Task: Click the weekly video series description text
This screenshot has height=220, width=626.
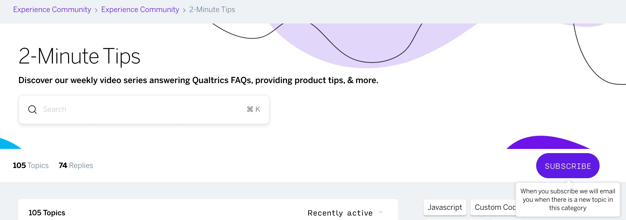Action: (198, 80)
